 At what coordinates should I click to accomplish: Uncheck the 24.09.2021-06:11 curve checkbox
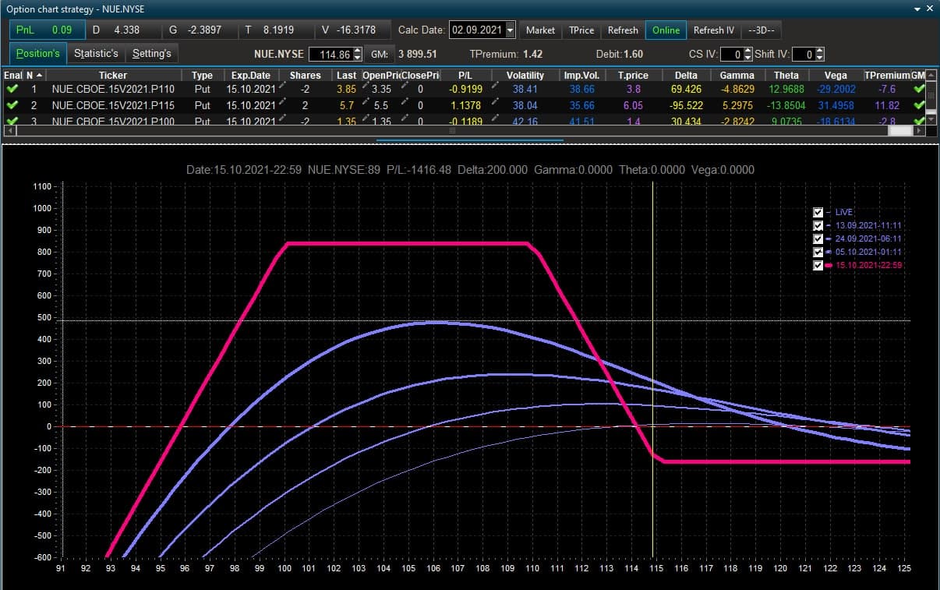pyautogui.click(x=818, y=238)
